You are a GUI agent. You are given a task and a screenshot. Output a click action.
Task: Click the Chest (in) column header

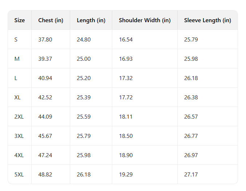pos(51,20)
